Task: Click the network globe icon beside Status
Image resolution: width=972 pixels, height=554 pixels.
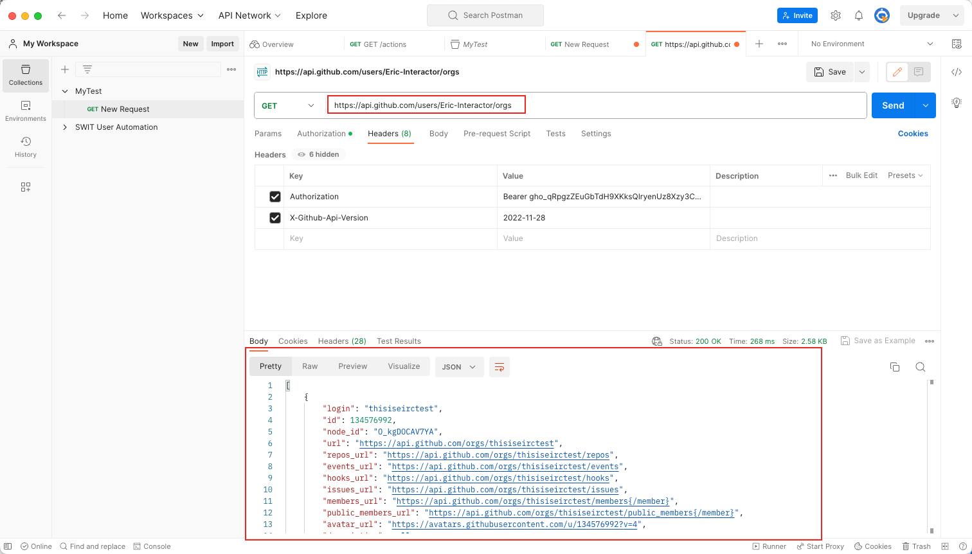Action: tap(657, 341)
